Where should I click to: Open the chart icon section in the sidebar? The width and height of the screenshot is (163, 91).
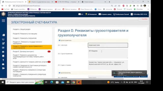coord(3,48)
